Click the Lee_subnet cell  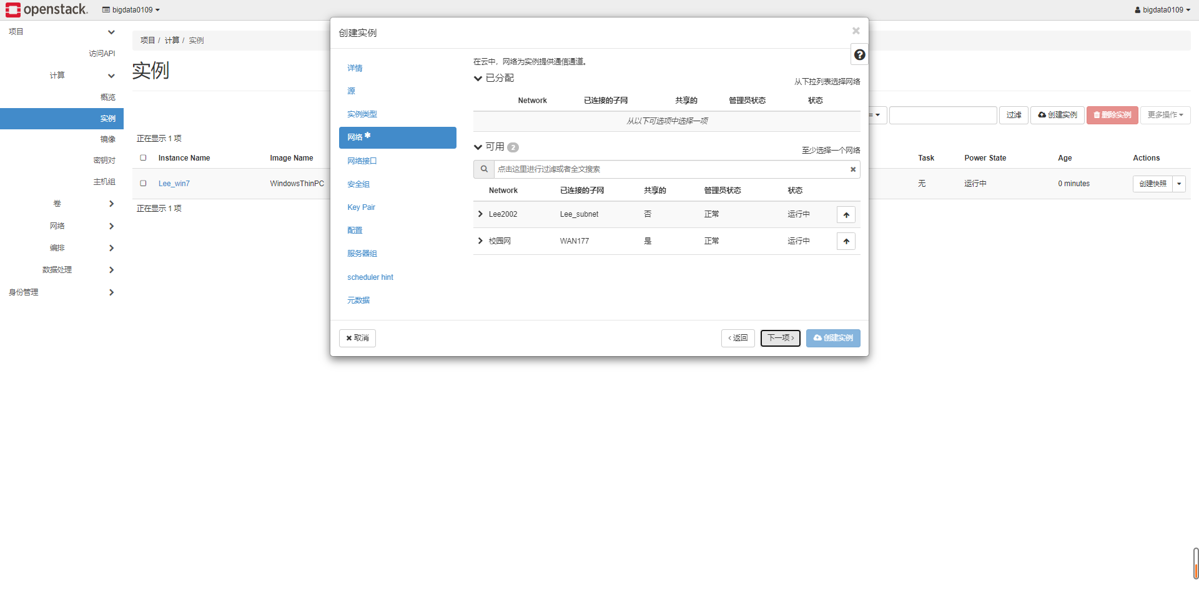579,214
